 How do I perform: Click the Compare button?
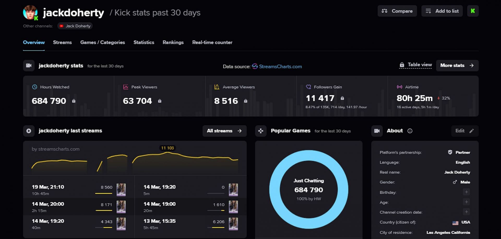click(x=397, y=11)
